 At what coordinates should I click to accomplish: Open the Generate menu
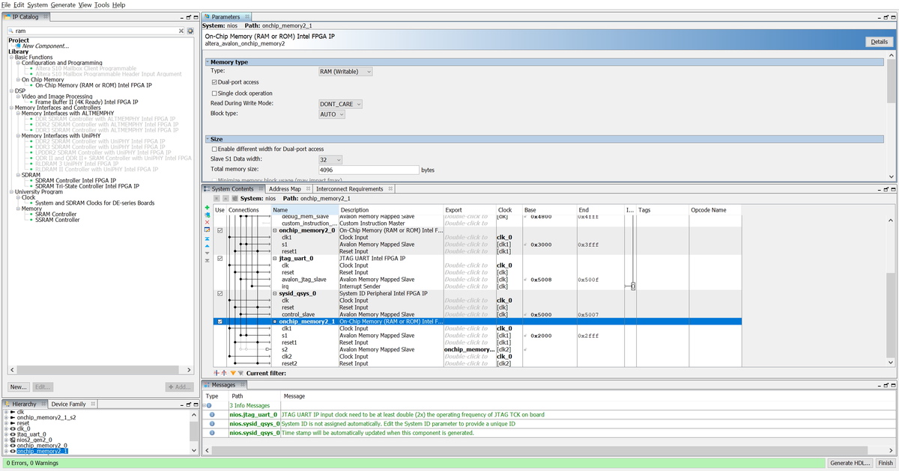click(64, 4)
